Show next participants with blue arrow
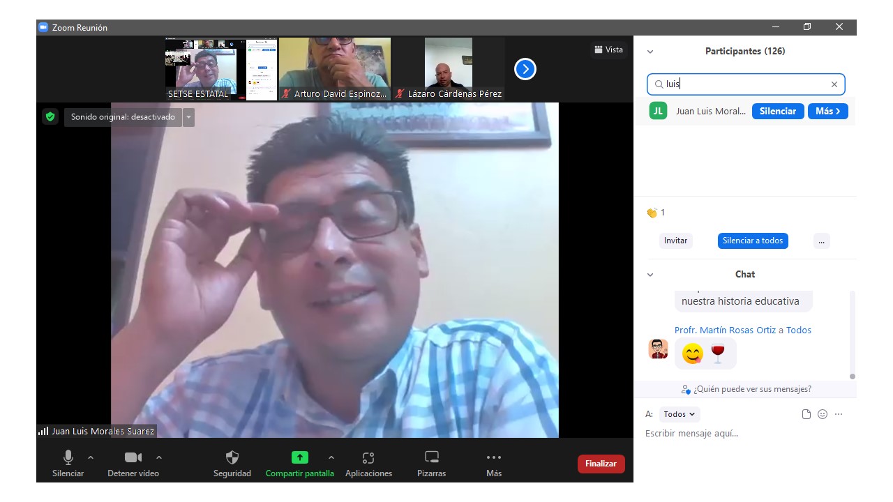This screenshot has width=893, height=502. [525, 69]
